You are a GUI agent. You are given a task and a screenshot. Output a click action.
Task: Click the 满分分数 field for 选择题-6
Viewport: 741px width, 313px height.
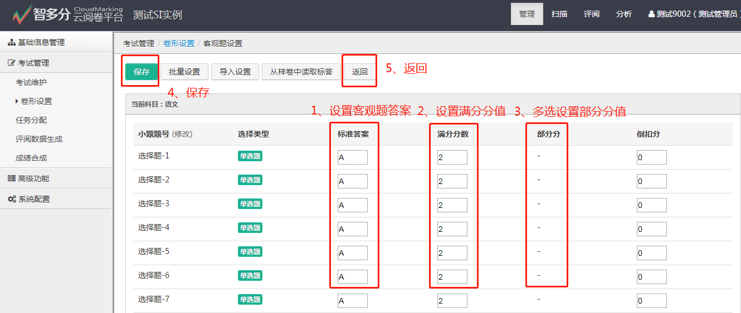(x=452, y=277)
